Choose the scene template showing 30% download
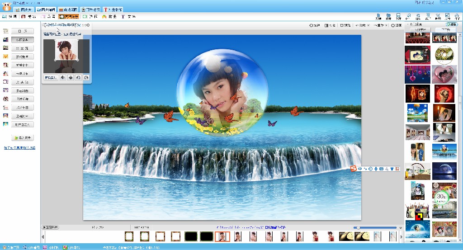Viewport: 463px width, 250px height. point(444,190)
